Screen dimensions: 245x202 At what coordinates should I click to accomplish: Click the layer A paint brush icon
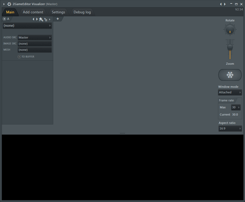(41, 19)
